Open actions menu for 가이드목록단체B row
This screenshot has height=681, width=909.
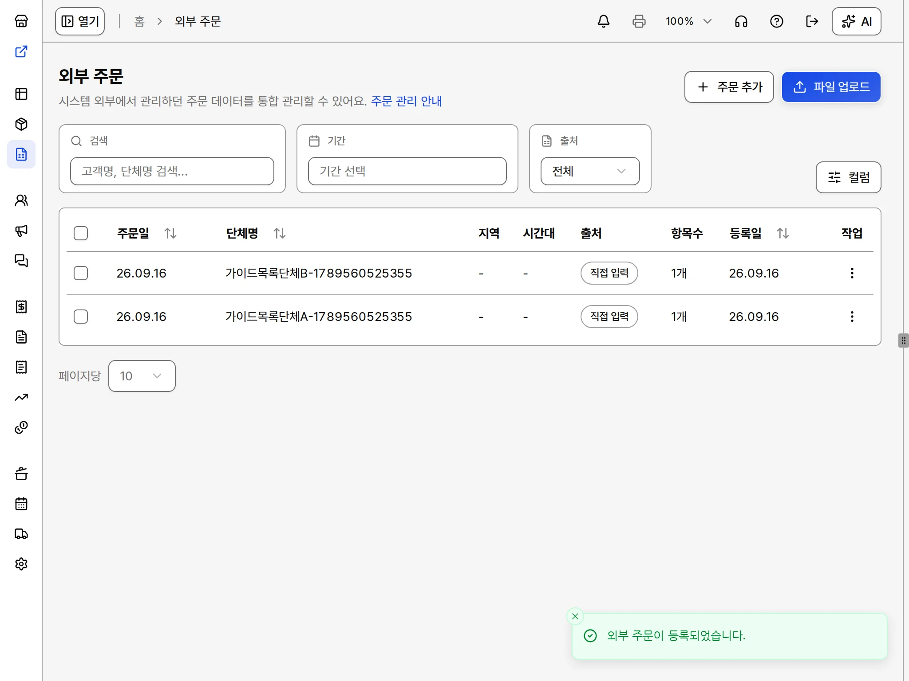click(x=852, y=273)
